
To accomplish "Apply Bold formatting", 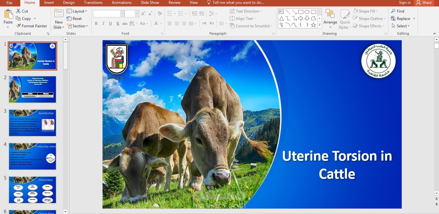I will point(96,23).
